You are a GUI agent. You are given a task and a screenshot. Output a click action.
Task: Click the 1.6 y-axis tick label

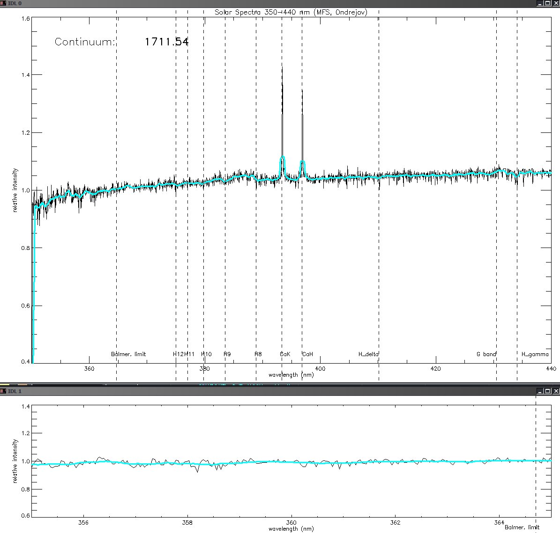(26, 19)
